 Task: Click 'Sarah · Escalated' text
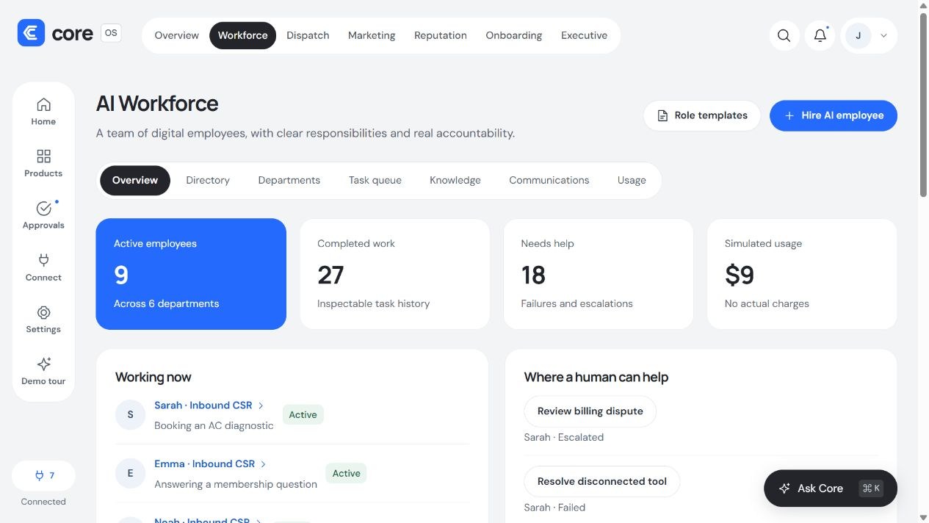(x=564, y=437)
